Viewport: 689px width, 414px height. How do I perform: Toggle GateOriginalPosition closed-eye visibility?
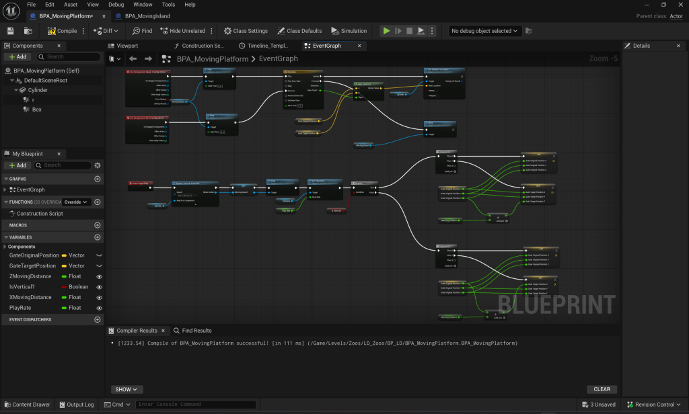coord(99,256)
